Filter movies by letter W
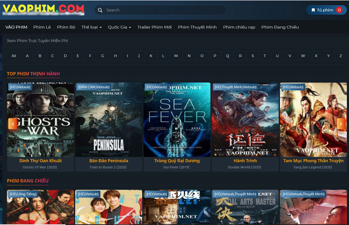 click(x=303, y=56)
